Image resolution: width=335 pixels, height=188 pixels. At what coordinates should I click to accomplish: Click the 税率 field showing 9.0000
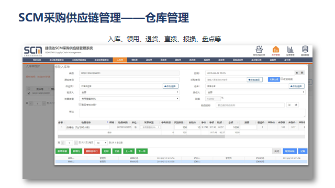pyautogui.click(x=213, y=99)
